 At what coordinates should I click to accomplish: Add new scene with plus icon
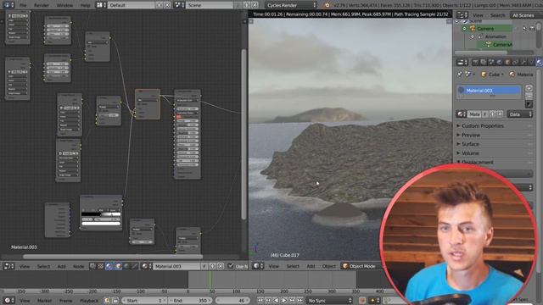tap(247, 5)
